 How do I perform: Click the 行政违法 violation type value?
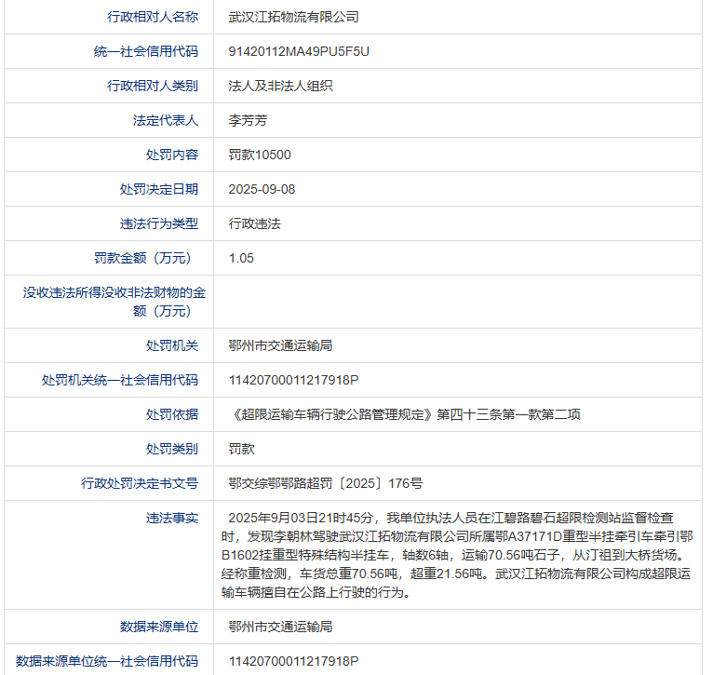click(x=254, y=223)
